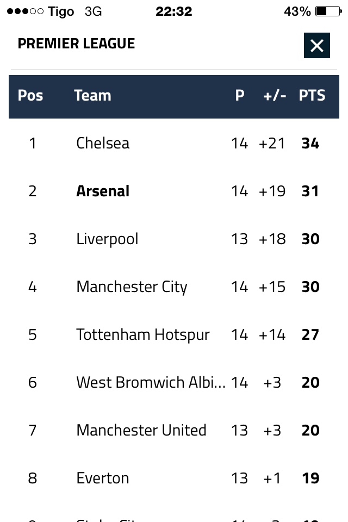Tap the Team column header
Image resolution: width=348 pixels, height=522 pixels.
pos(92,96)
